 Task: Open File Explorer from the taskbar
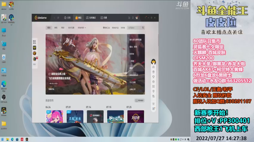coord(7,139)
